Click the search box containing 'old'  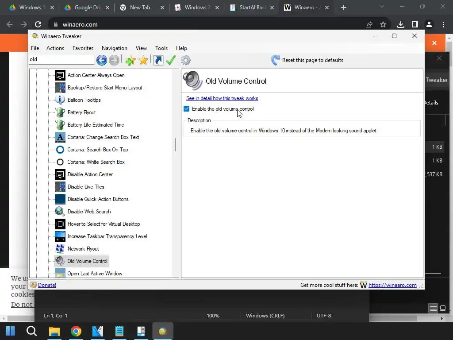pos(61,60)
